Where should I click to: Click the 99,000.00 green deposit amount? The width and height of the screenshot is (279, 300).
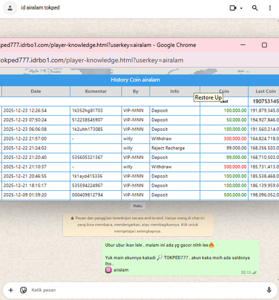[x=236, y=158]
